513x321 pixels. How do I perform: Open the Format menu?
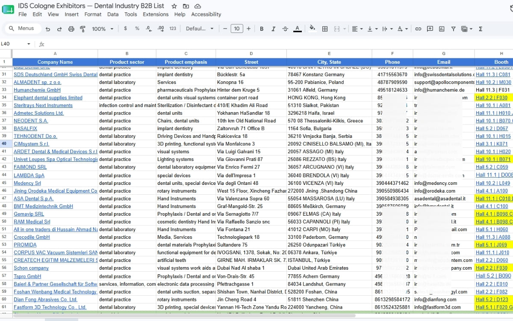93,14
